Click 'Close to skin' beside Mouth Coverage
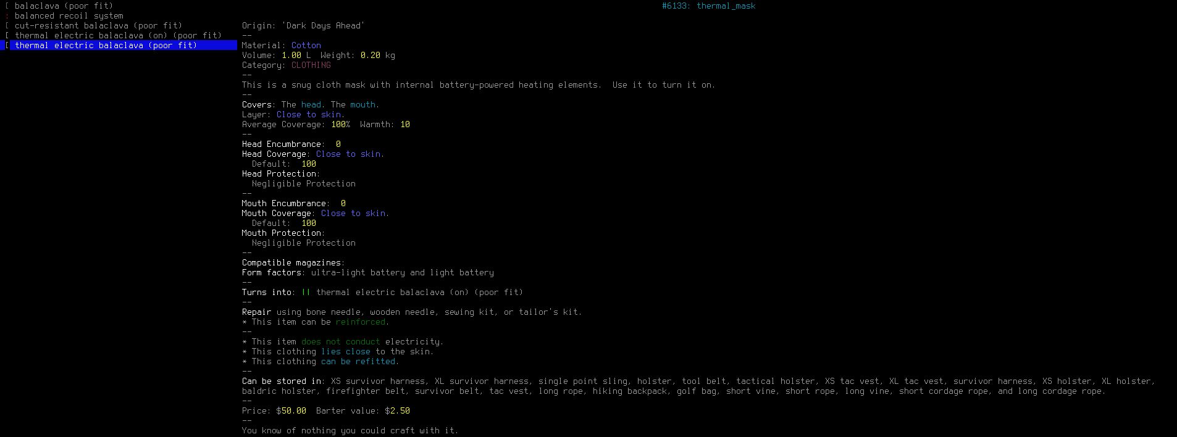1177x437 pixels. 353,214
